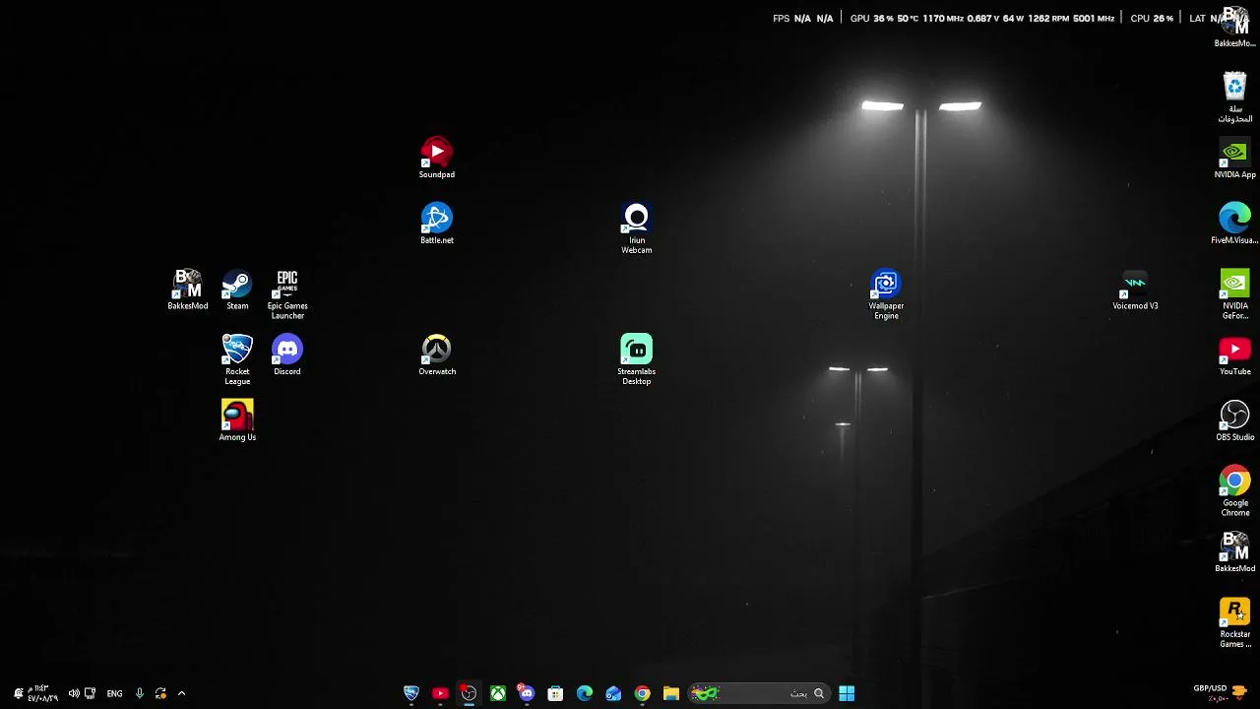
Task: Select Rocket League desktop shortcut
Action: [237, 359]
